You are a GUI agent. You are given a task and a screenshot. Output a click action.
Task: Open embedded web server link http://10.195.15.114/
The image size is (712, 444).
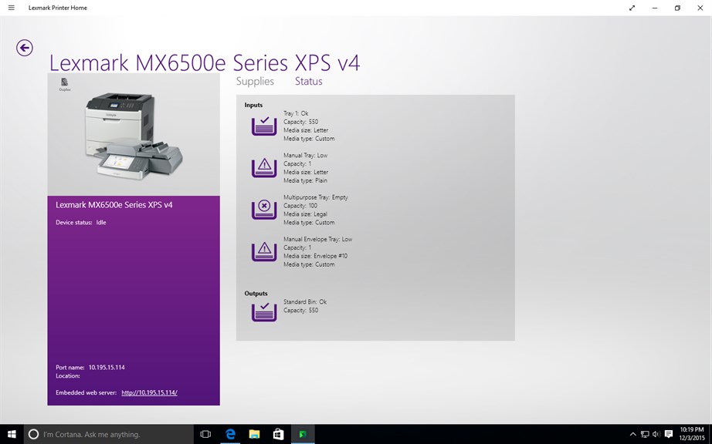[x=149, y=393]
